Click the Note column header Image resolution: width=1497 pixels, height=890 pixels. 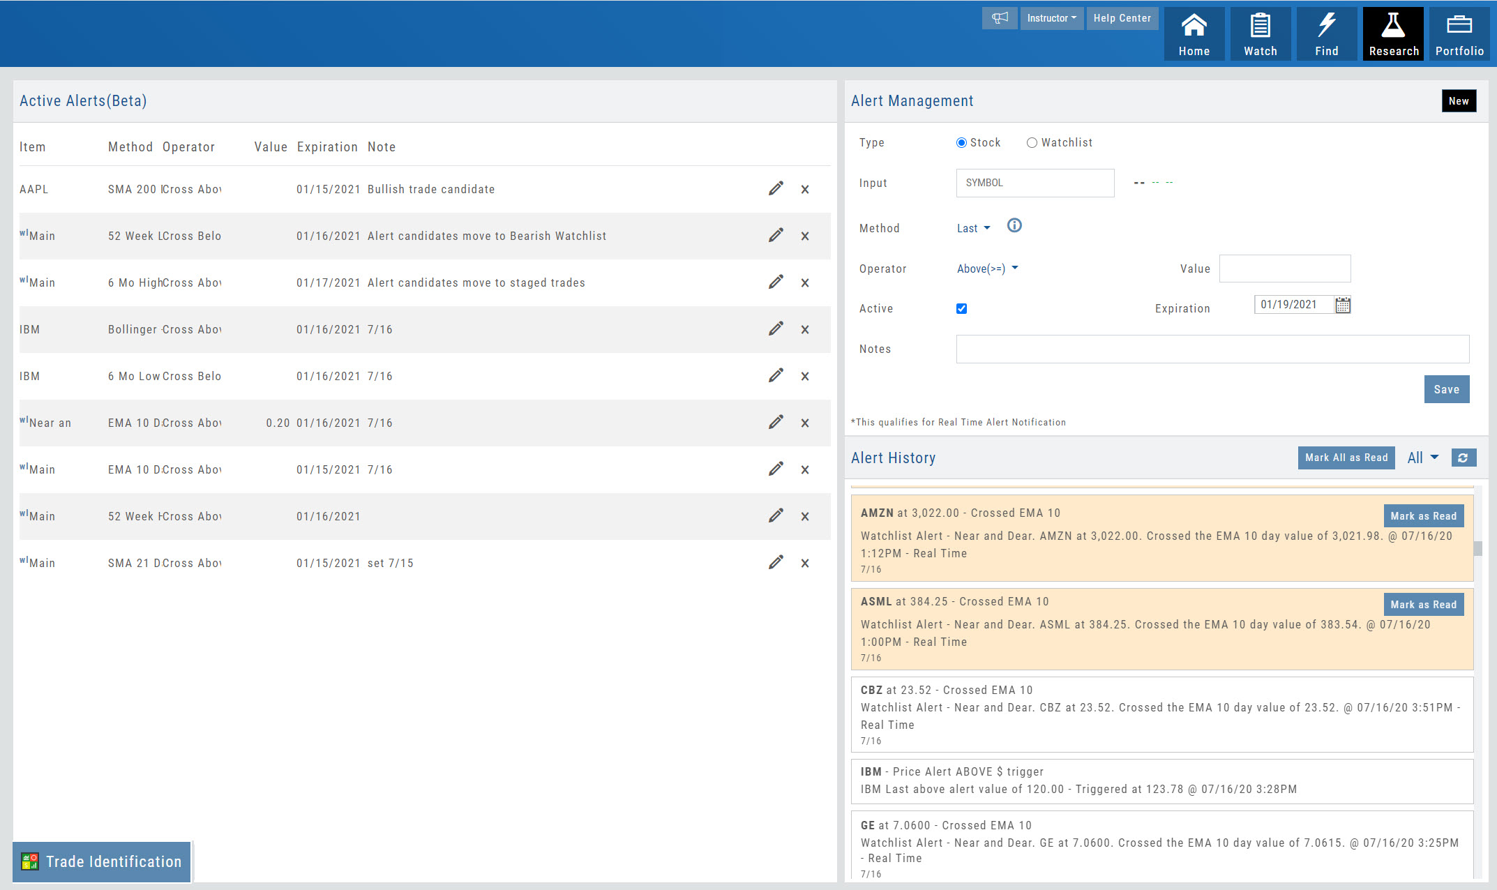tap(382, 147)
